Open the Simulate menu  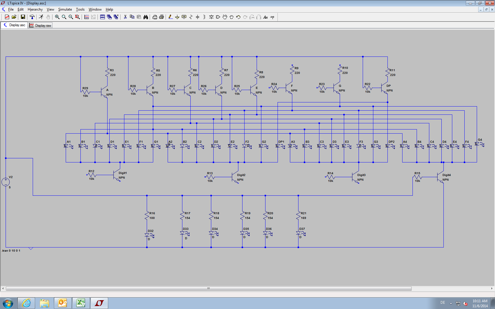coord(65,9)
